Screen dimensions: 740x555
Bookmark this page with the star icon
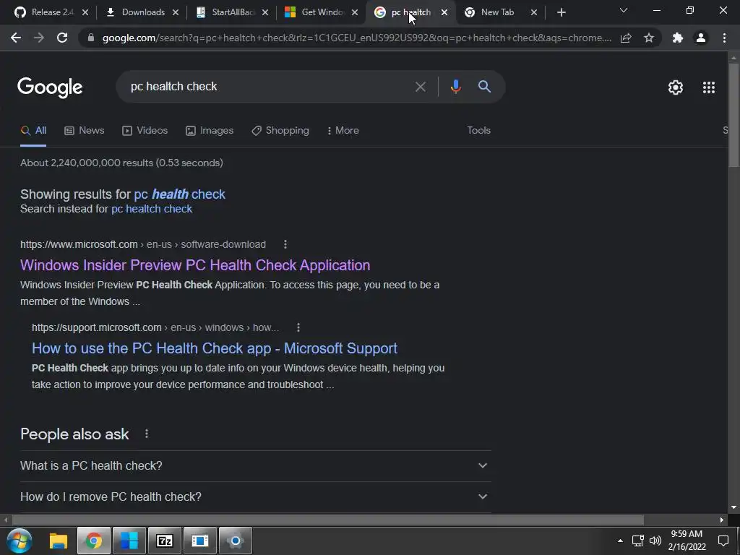pyautogui.click(x=649, y=38)
